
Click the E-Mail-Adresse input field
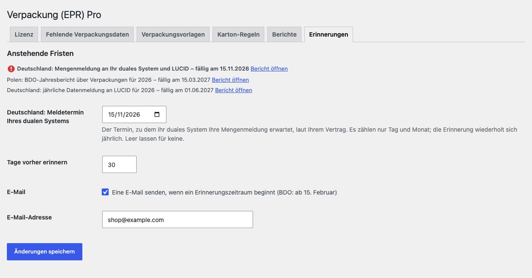[178, 219]
